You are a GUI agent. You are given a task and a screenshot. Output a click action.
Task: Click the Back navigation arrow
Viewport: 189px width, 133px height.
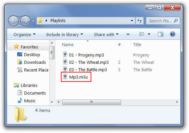pyautogui.click(x=13, y=21)
